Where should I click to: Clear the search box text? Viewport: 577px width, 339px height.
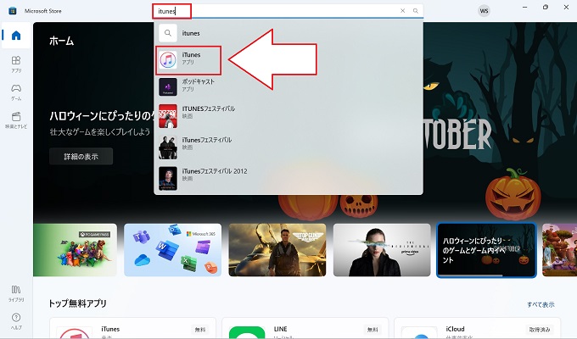(402, 11)
